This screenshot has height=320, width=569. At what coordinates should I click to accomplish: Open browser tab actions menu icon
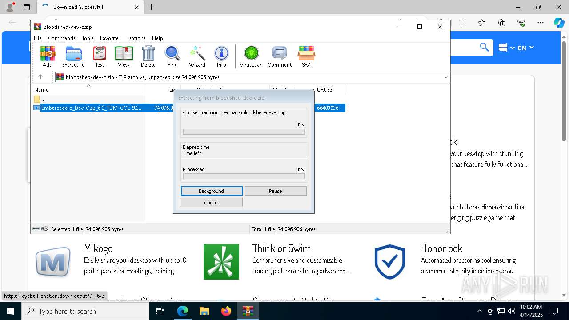[27, 7]
